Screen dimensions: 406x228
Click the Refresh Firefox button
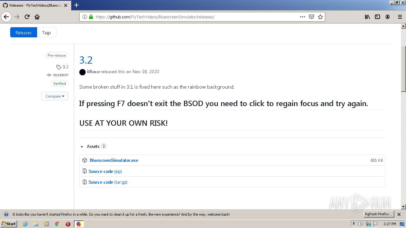click(379, 214)
